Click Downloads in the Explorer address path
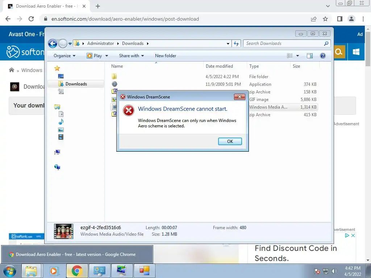The width and height of the screenshot is (371, 278). (x=133, y=43)
